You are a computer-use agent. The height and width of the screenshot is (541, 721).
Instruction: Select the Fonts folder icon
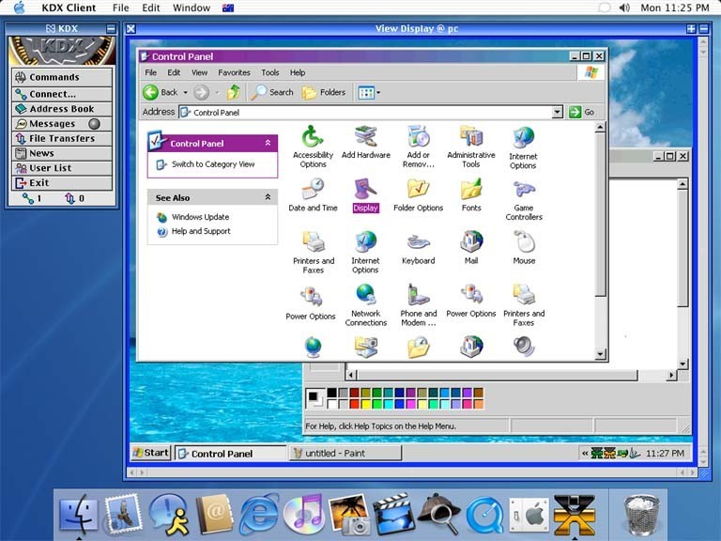471,195
